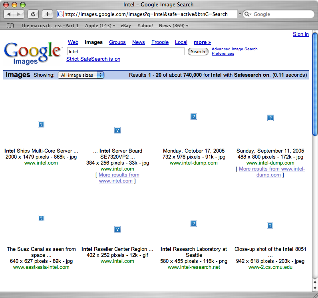Click www-2.cs.cmu.edu text
This screenshot has height=298, width=318.
(270, 267)
